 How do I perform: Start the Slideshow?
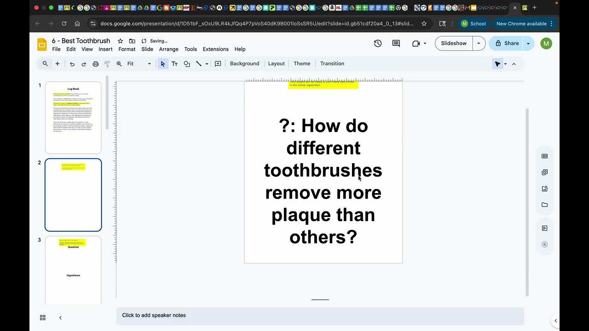[454, 43]
